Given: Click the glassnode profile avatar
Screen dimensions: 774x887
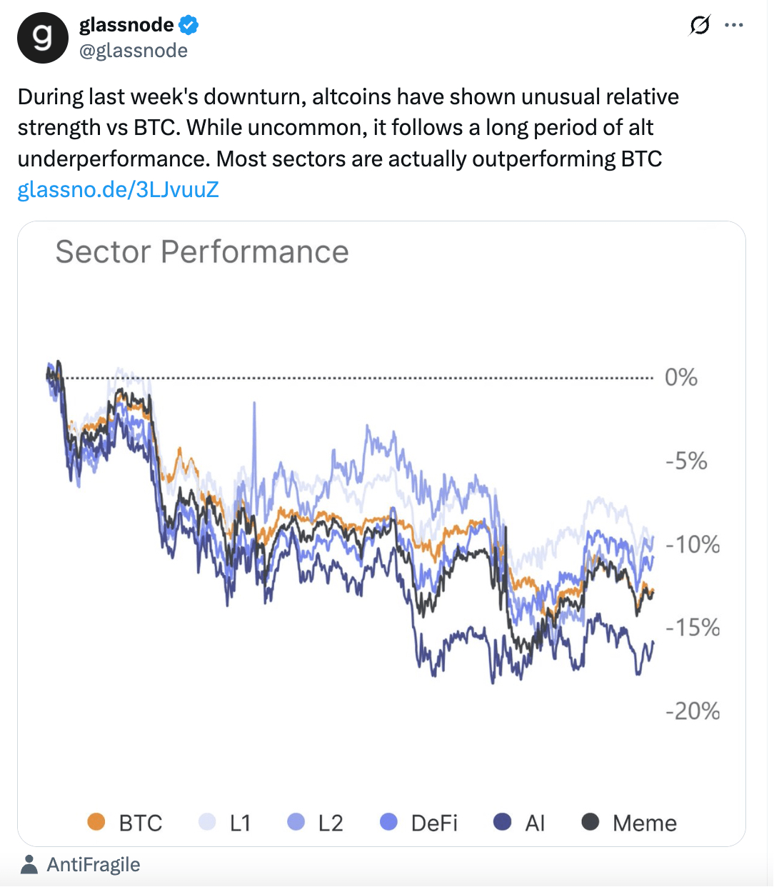Looking at the screenshot, I should [x=43, y=38].
